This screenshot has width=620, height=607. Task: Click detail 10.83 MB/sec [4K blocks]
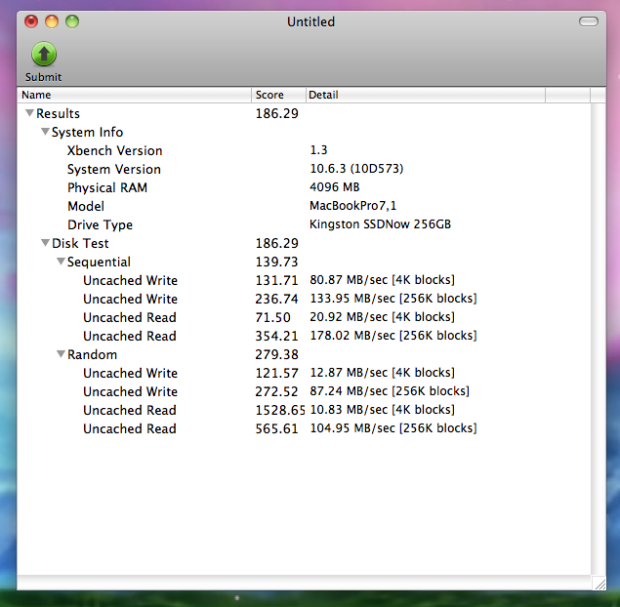point(383,410)
